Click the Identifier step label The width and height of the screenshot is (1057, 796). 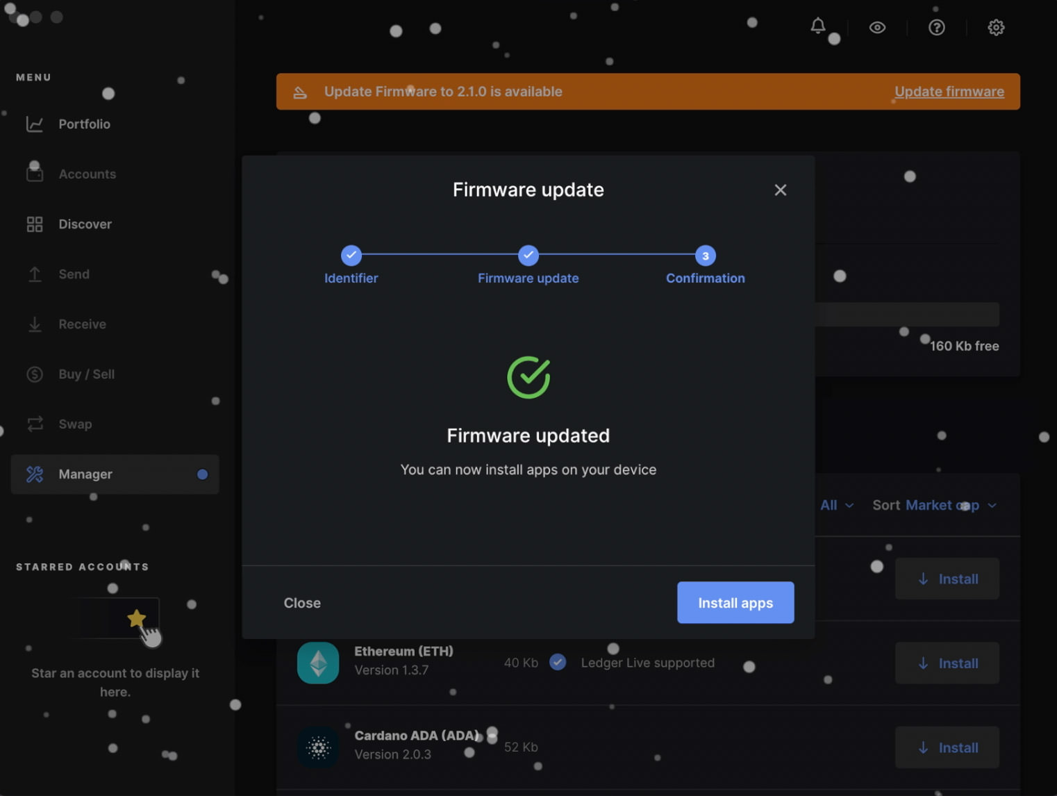pyautogui.click(x=351, y=279)
